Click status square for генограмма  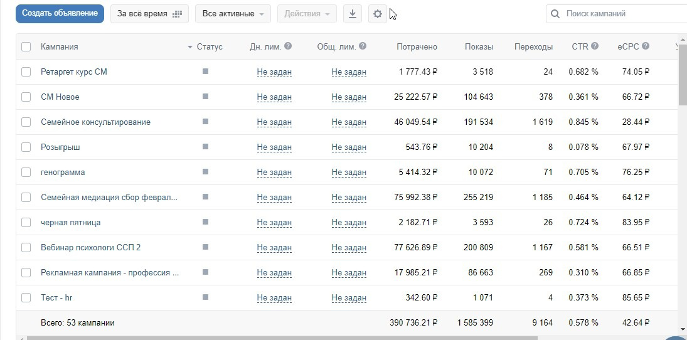pyautogui.click(x=206, y=172)
